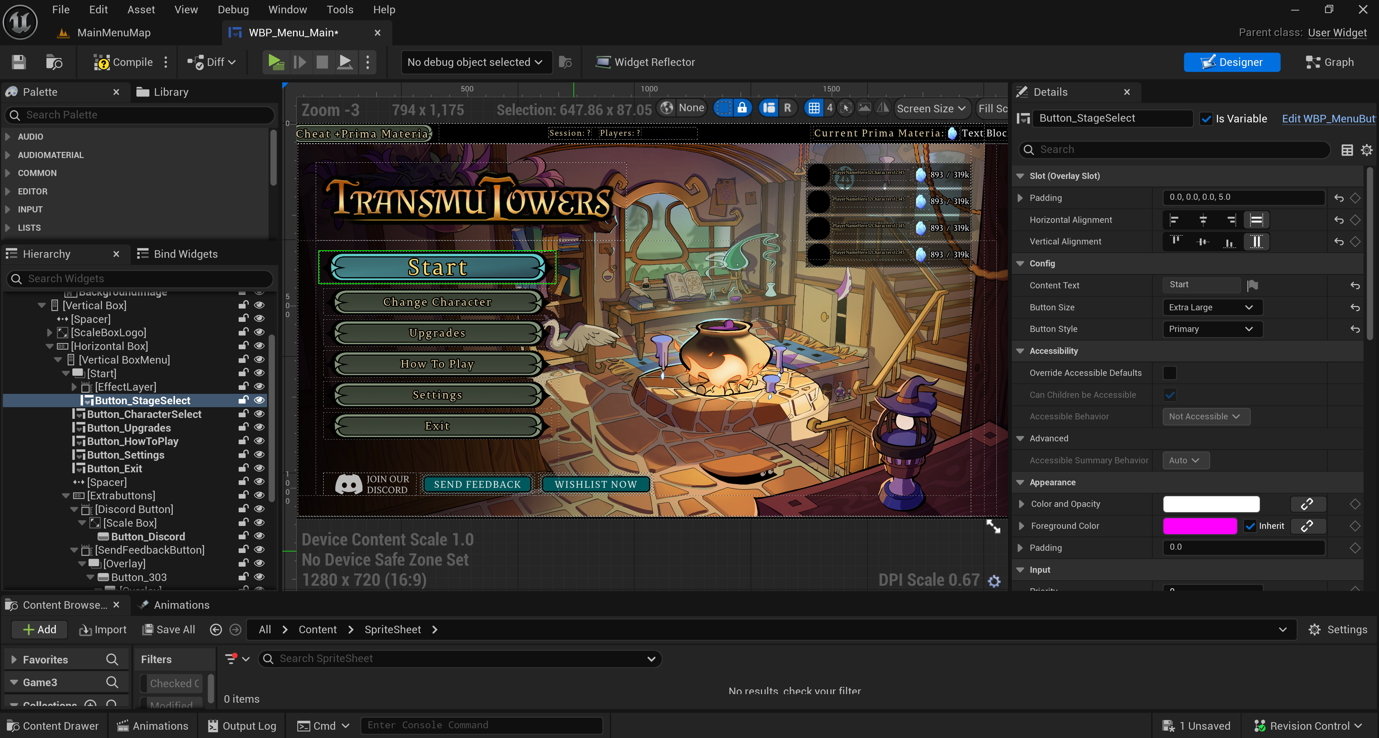Click the Widget Reflector icon

(603, 62)
